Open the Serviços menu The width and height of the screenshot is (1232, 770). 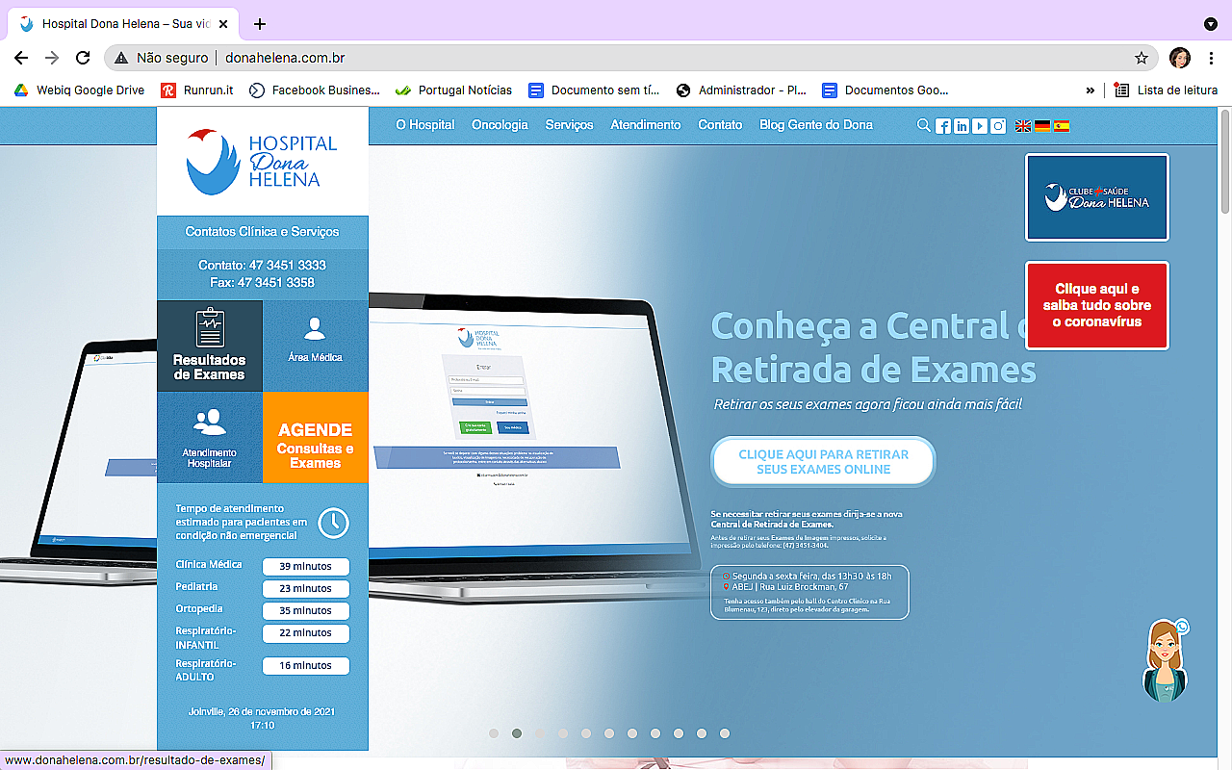[x=569, y=125]
